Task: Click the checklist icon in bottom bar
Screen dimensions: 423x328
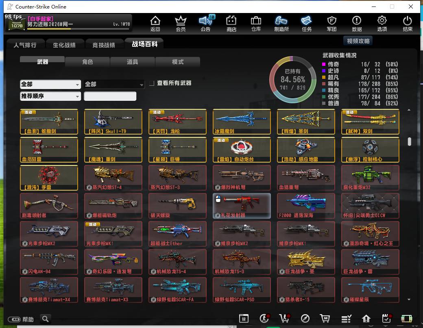Action: pos(346,319)
